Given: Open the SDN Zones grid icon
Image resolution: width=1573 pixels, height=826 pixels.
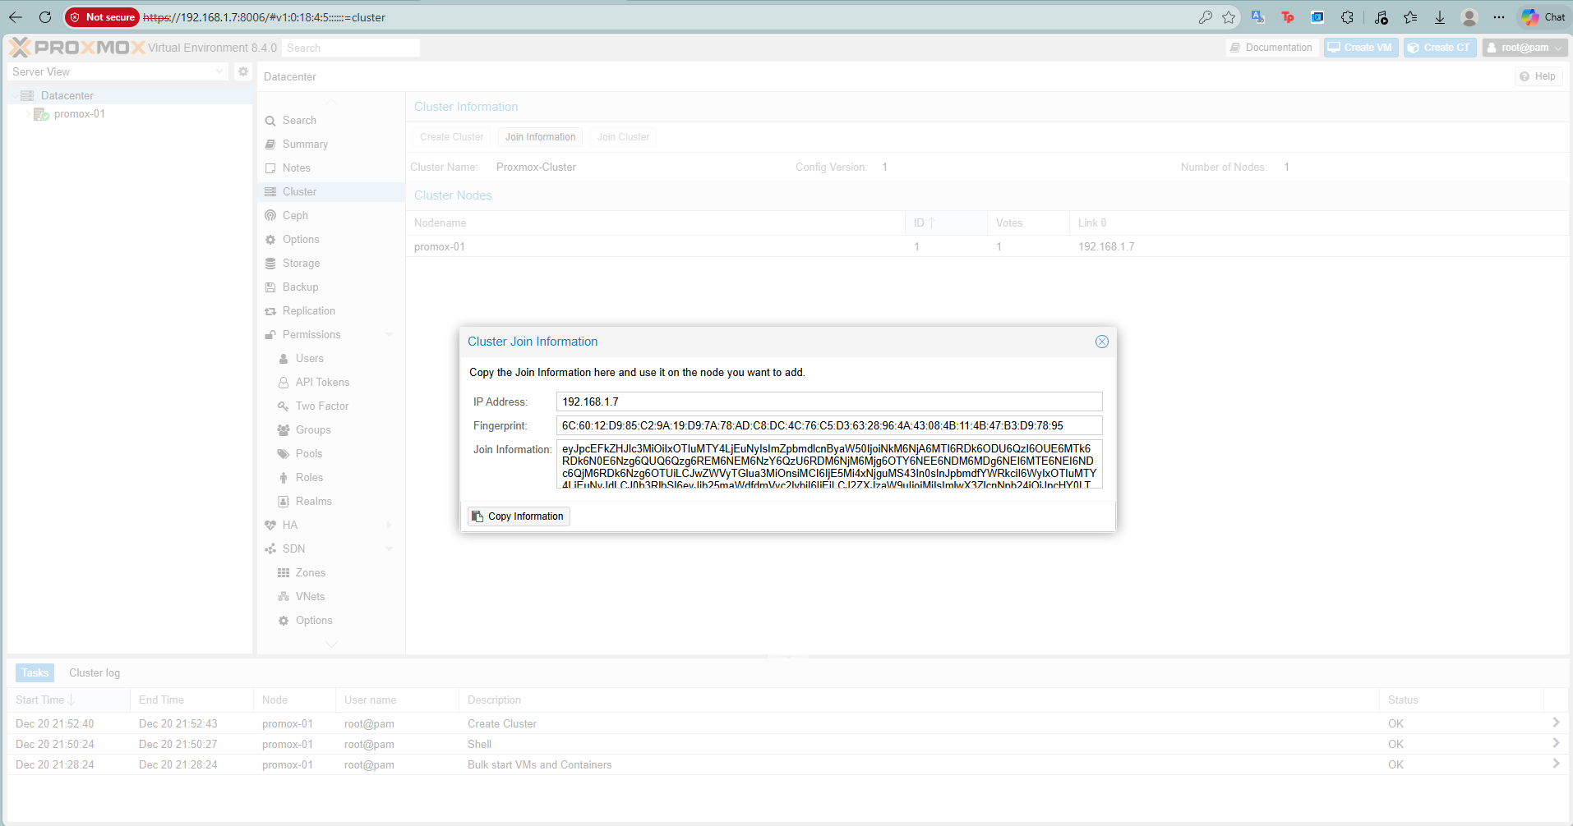Looking at the screenshot, I should pos(284,573).
